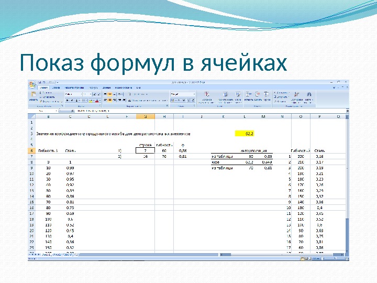
Task: Click the Sort & Filter icon
Action: 297,94
